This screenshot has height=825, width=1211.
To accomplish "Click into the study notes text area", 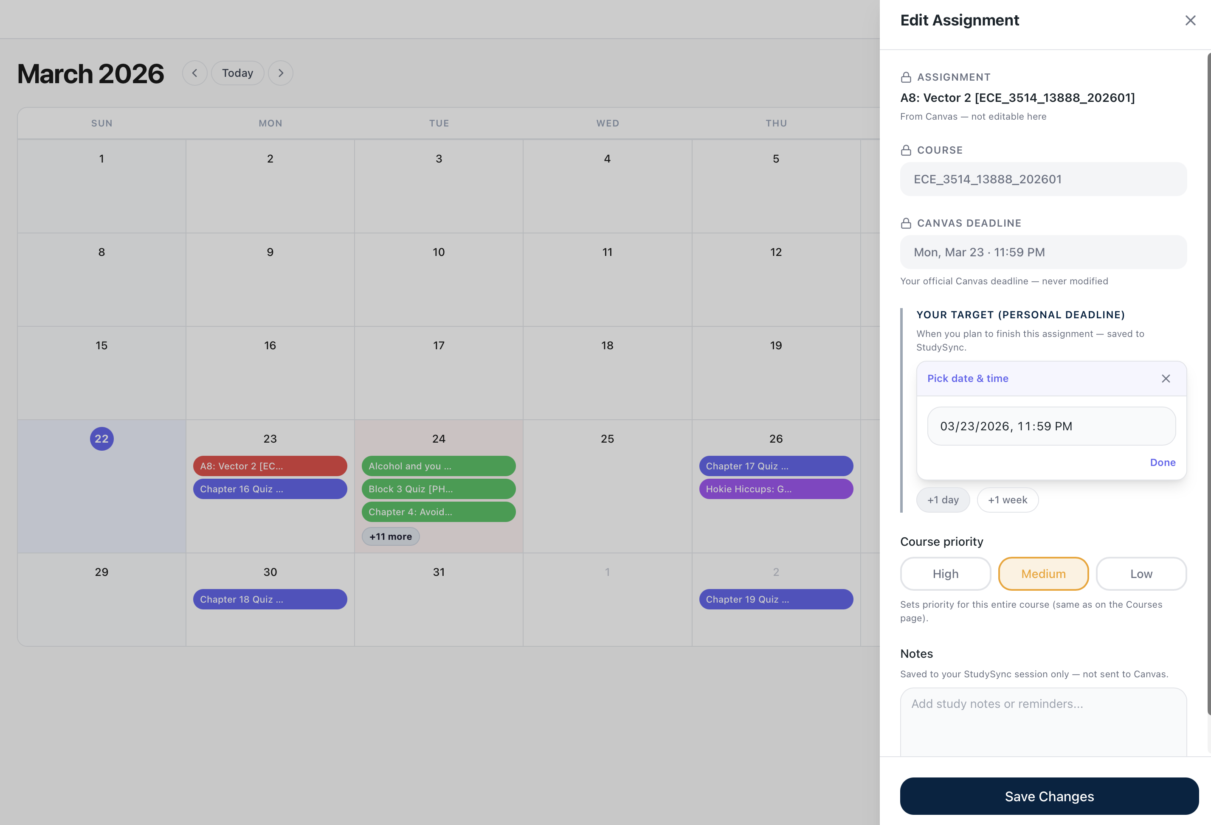I will pyautogui.click(x=1043, y=721).
